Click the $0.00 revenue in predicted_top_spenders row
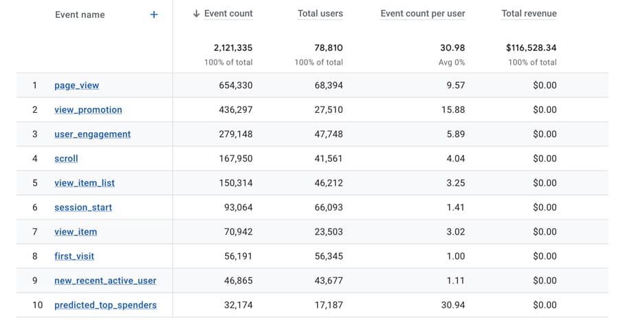Viewport: 627px width, 320px height. (544, 305)
